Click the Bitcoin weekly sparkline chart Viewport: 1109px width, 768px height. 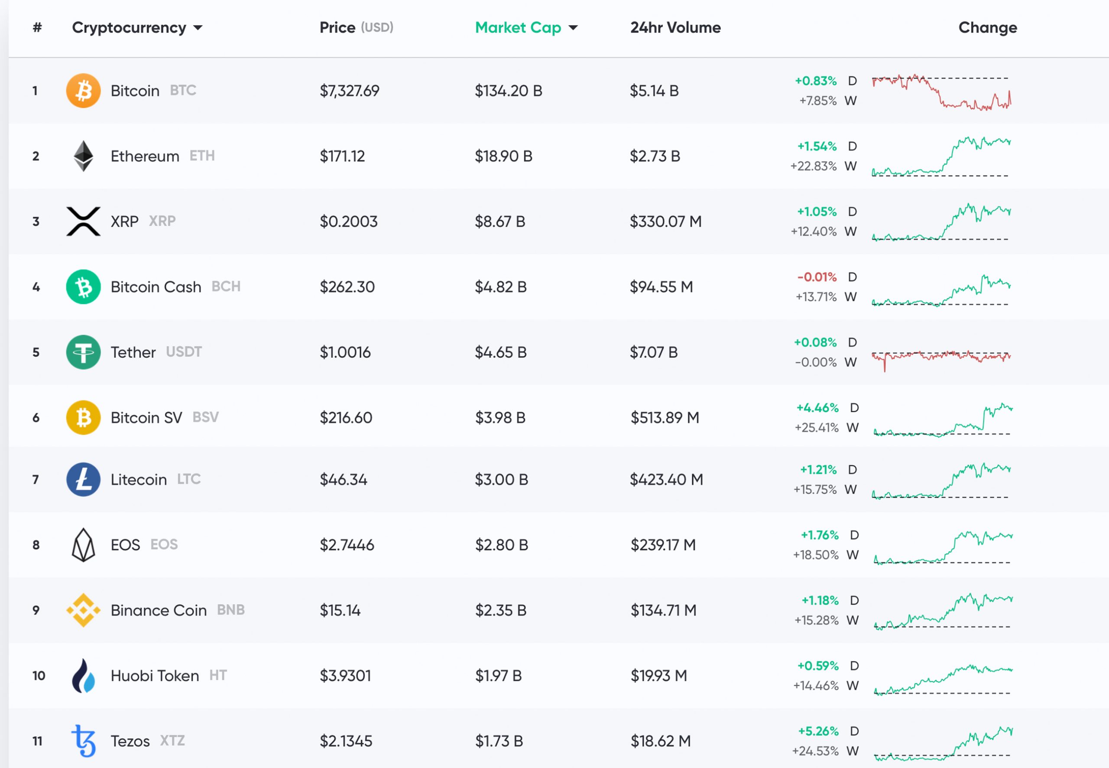(x=942, y=92)
